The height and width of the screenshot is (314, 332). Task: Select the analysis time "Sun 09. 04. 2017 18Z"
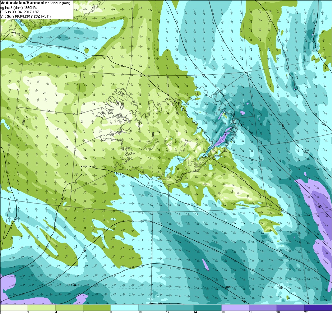click(x=21, y=12)
